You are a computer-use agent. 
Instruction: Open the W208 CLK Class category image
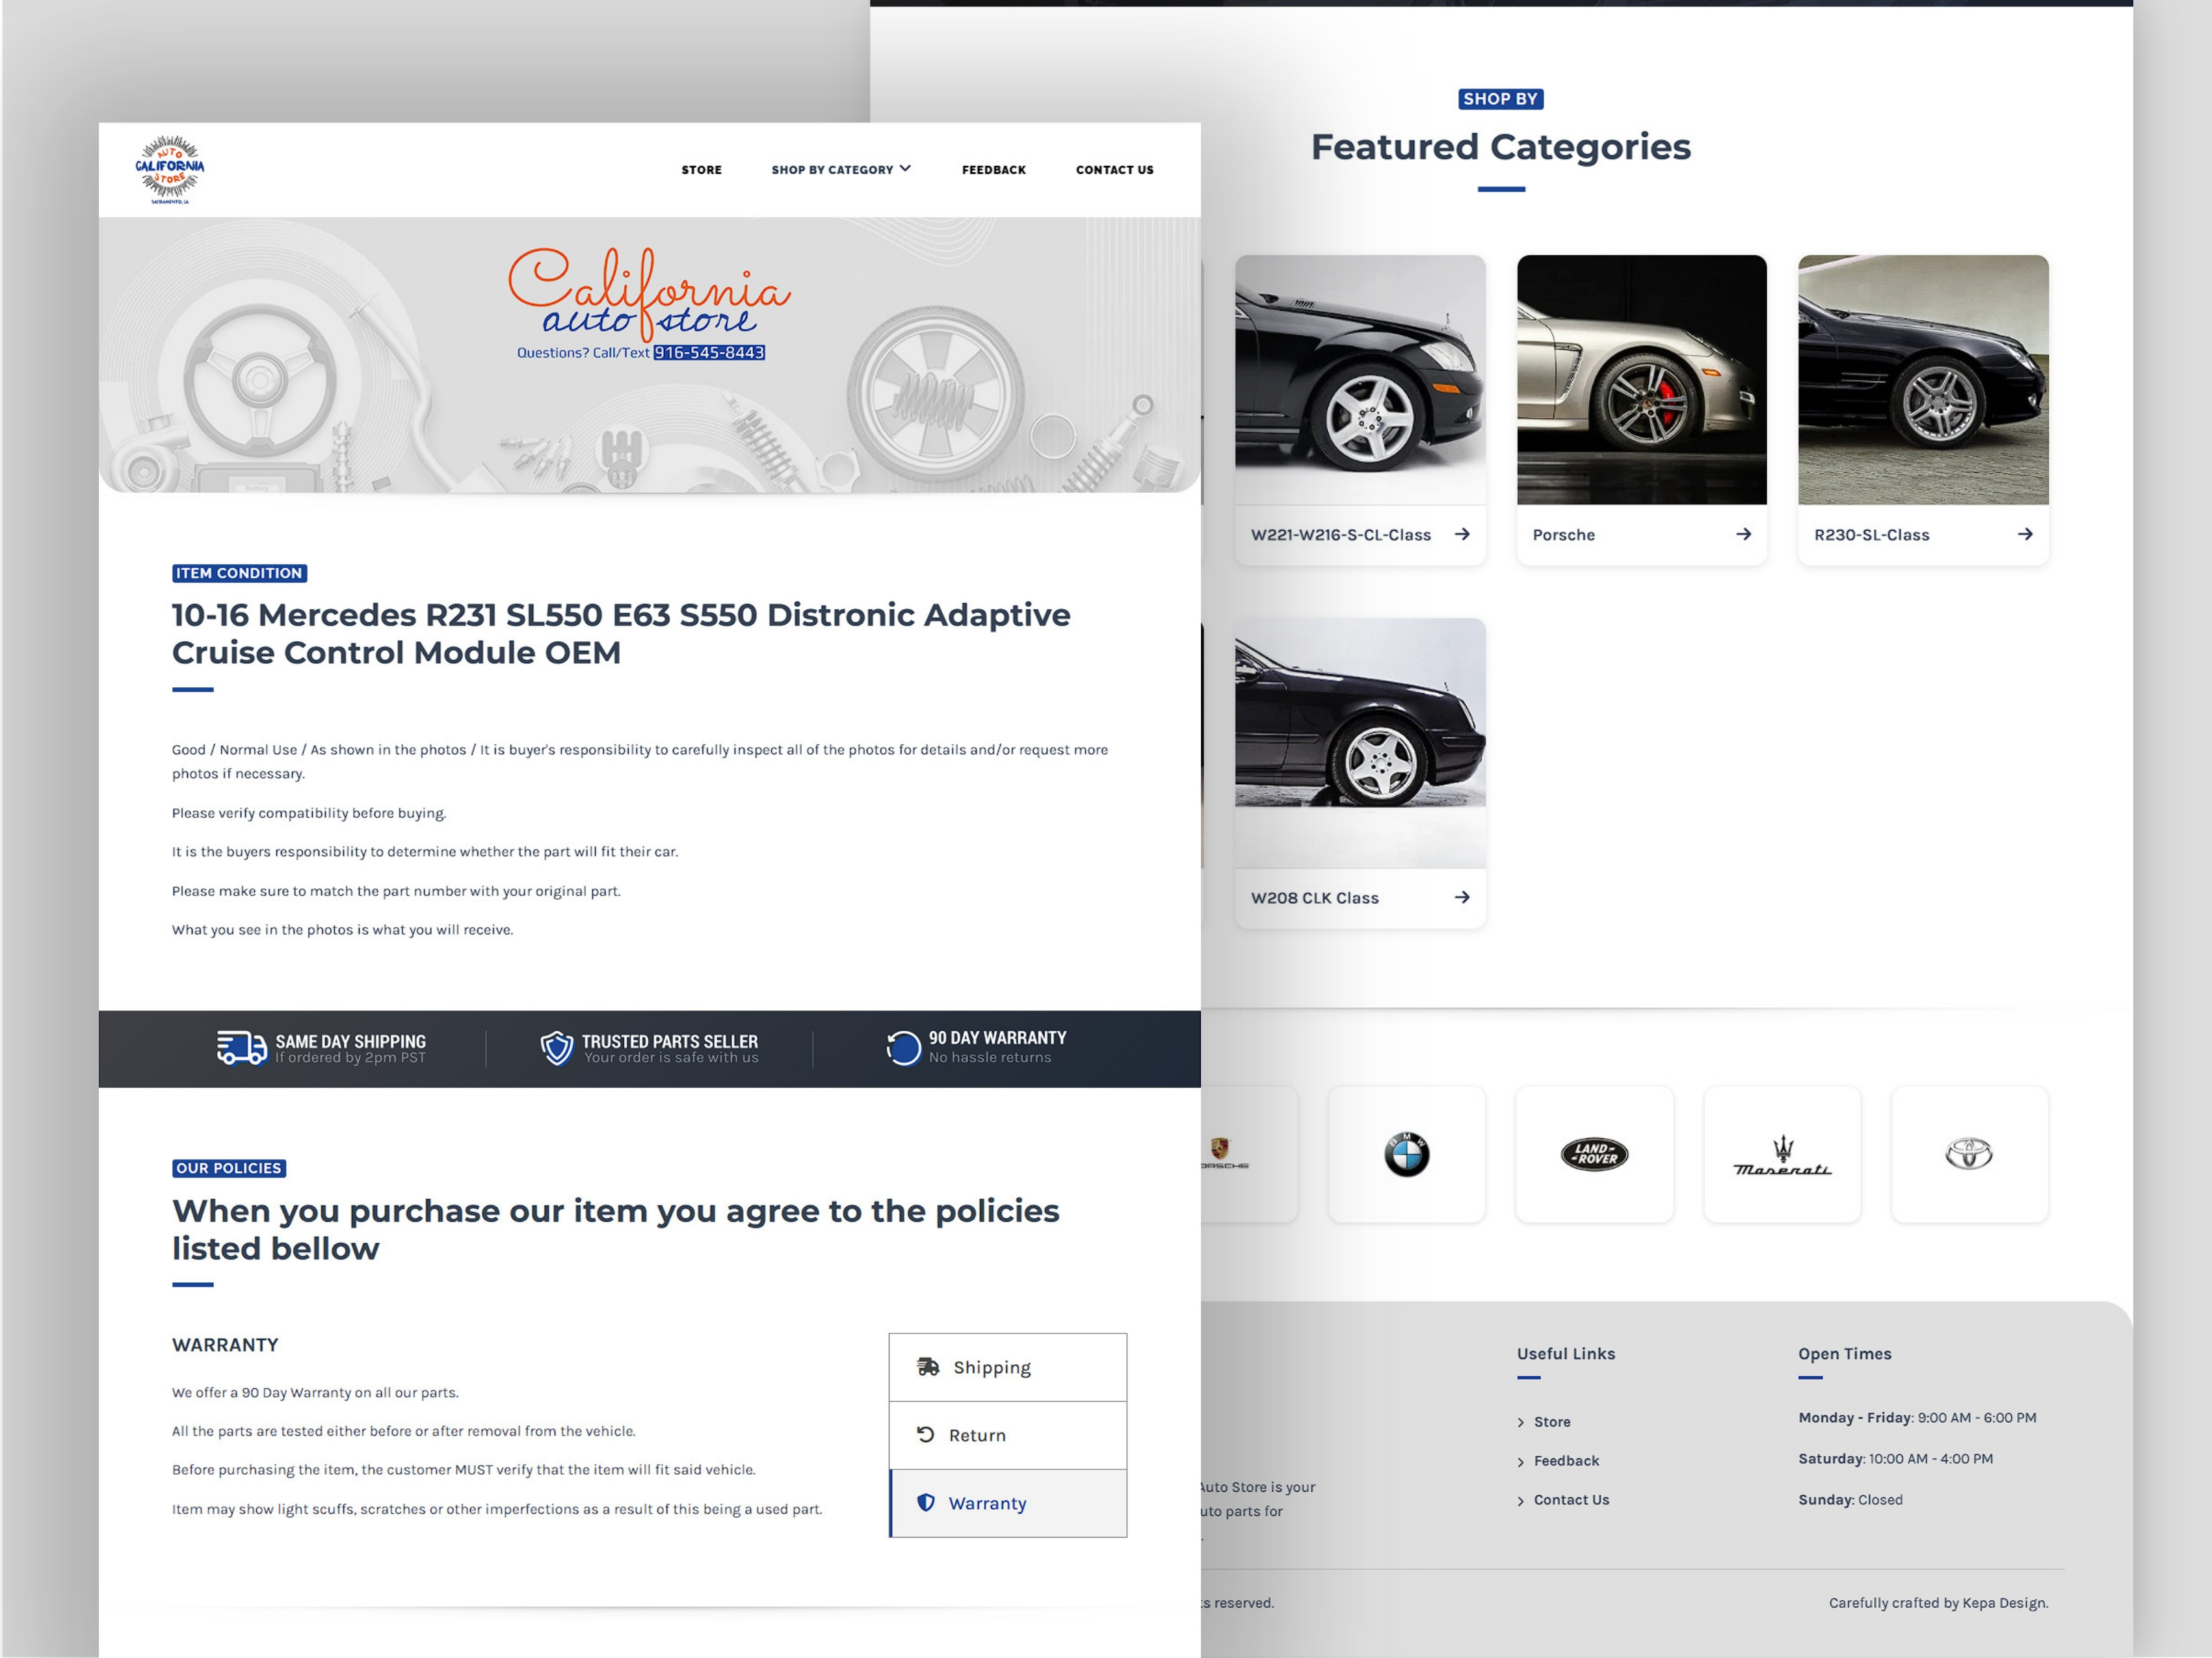1360,742
